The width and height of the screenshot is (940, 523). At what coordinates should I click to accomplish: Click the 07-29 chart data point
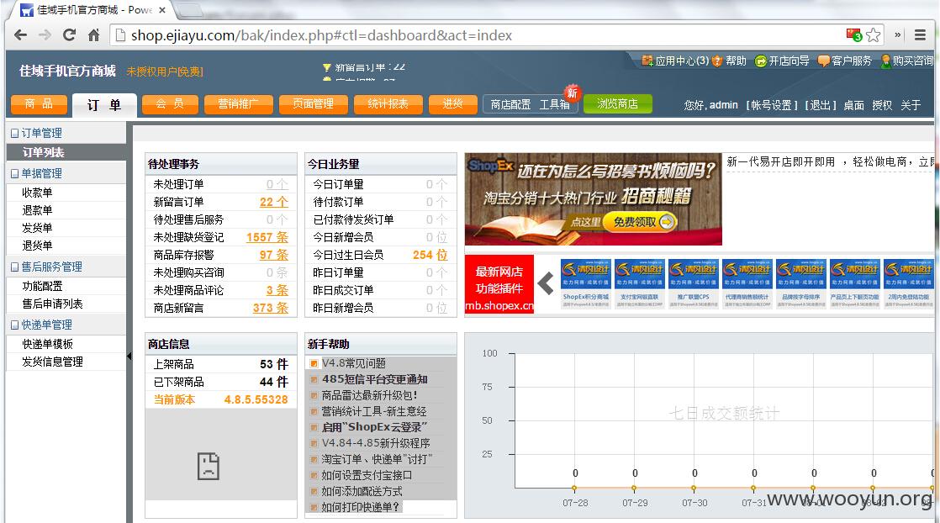(634, 489)
